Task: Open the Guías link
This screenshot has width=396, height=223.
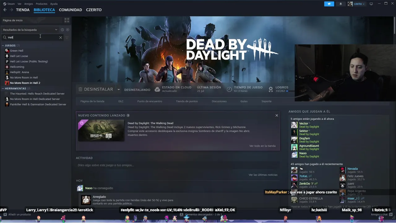Action: [244, 101]
